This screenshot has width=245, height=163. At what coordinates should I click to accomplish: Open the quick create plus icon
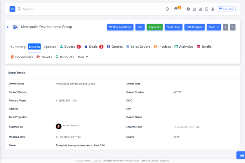coord(188,9)
